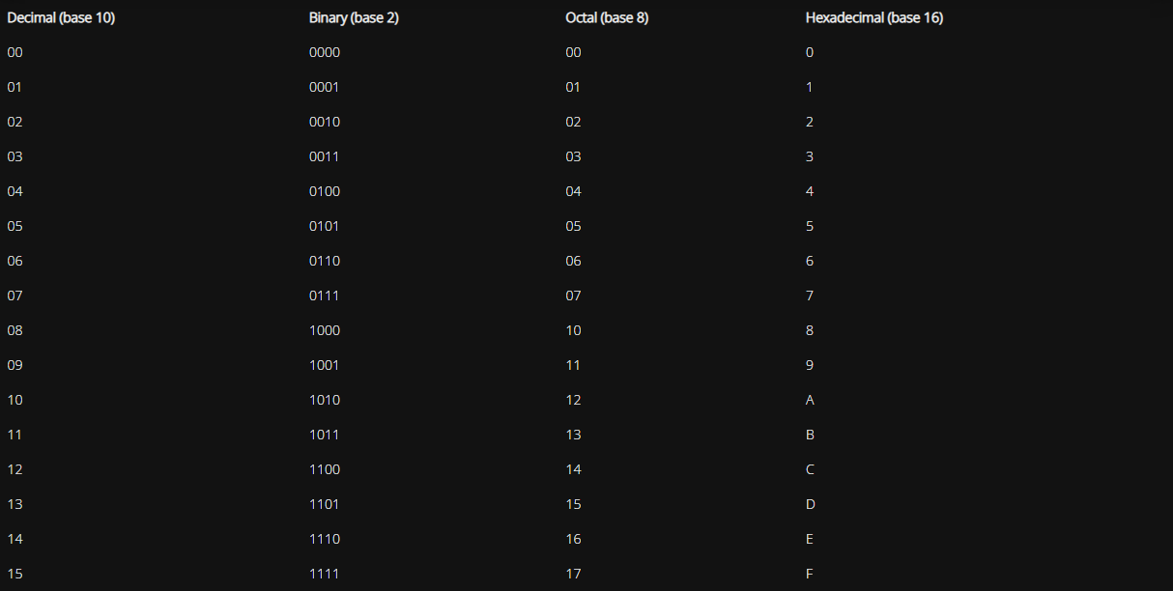Click binary value 1000
Screen dimensions: 1173x591
(x=325, y=330)
